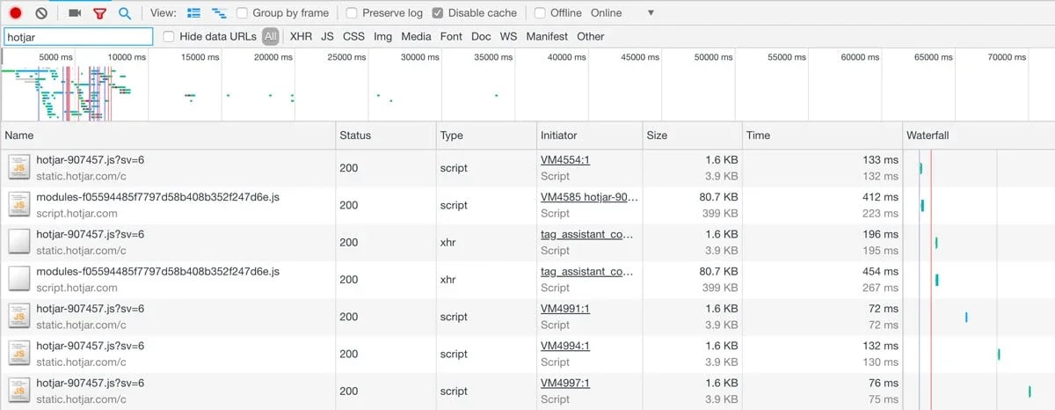The image size is (1055, 410).
Task: Filter requests by Font
Action: 451,36
